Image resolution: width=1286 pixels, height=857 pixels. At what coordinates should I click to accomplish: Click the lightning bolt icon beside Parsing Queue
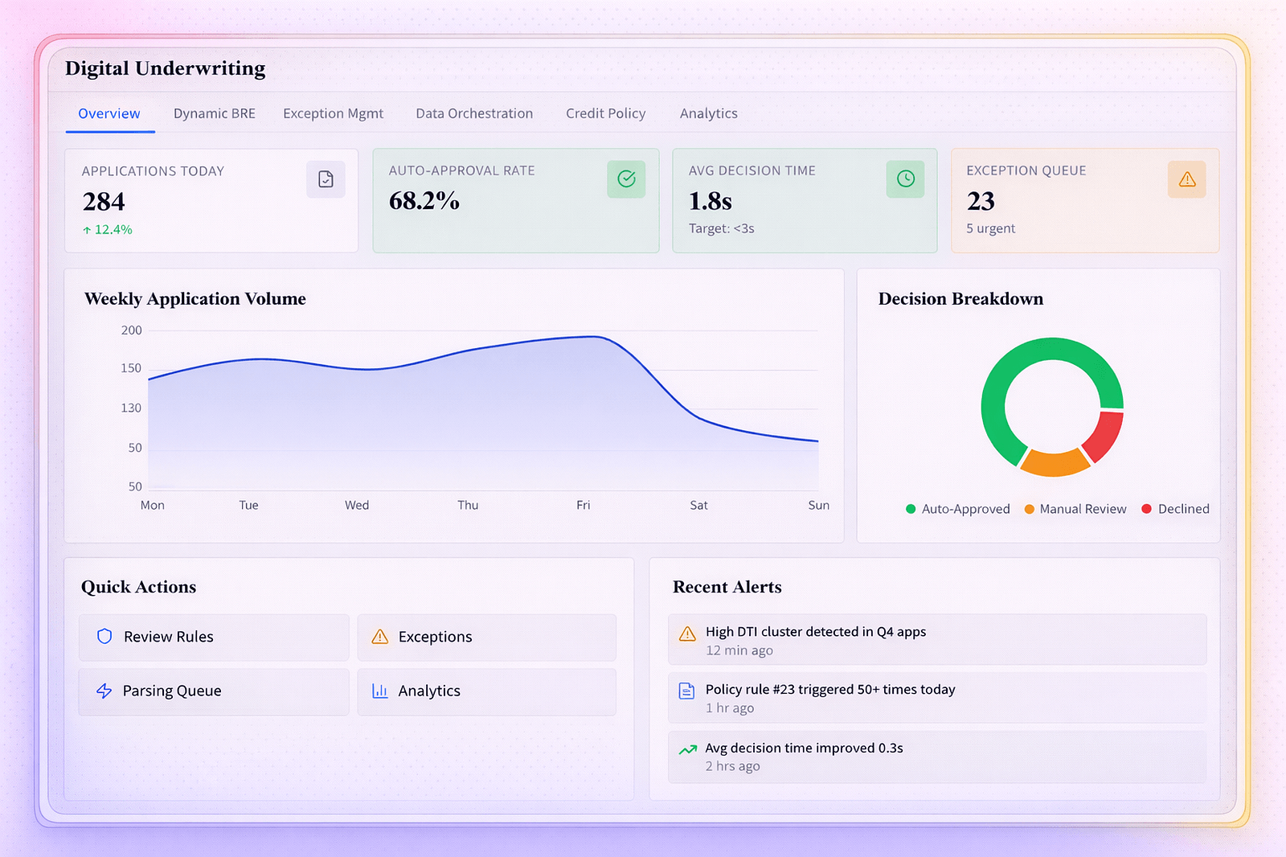click(x=104, y=691)
